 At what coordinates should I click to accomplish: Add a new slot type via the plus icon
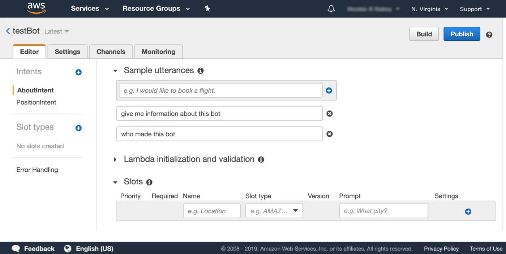click(78, 128)
